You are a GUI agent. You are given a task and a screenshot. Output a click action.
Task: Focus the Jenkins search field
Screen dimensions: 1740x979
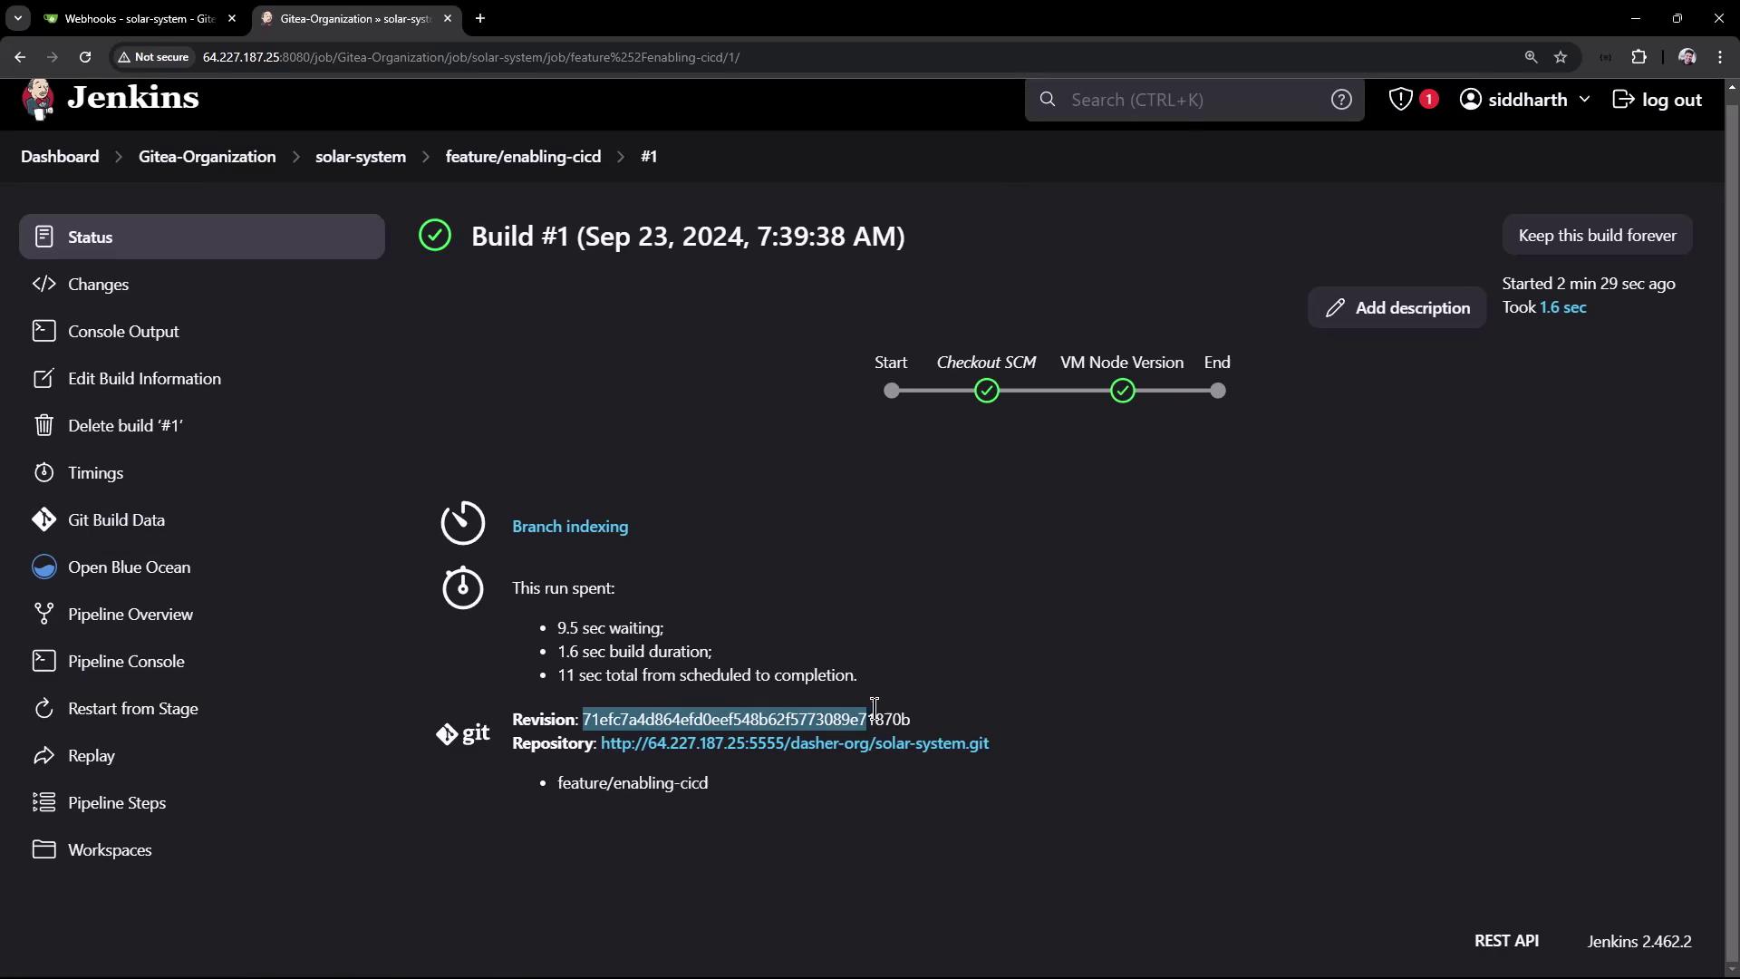tap(1194, 100)
